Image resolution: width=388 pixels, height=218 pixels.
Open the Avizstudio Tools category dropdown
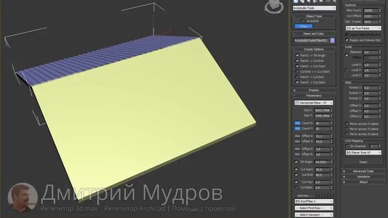pos(314,8)
